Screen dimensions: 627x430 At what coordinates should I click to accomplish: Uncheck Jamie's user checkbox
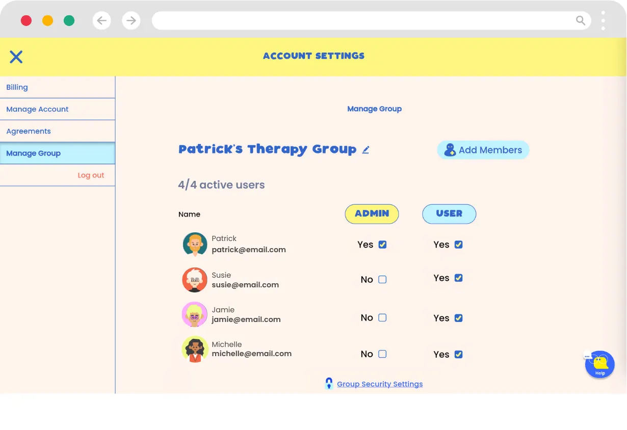[x=458, y=318]
